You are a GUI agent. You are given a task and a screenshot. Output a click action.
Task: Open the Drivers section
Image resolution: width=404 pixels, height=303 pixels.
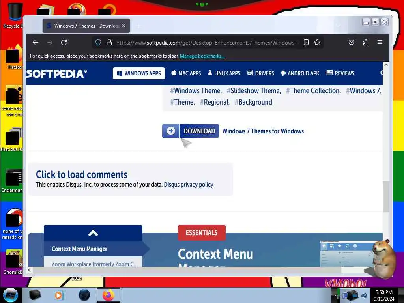pyautogui.click(x=260, y=73)
